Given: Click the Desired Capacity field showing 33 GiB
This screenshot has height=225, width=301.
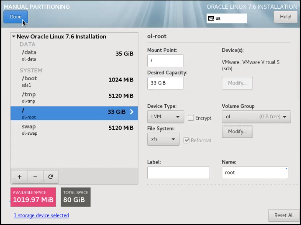Looking at the screenshot, I should coord(166,83).
